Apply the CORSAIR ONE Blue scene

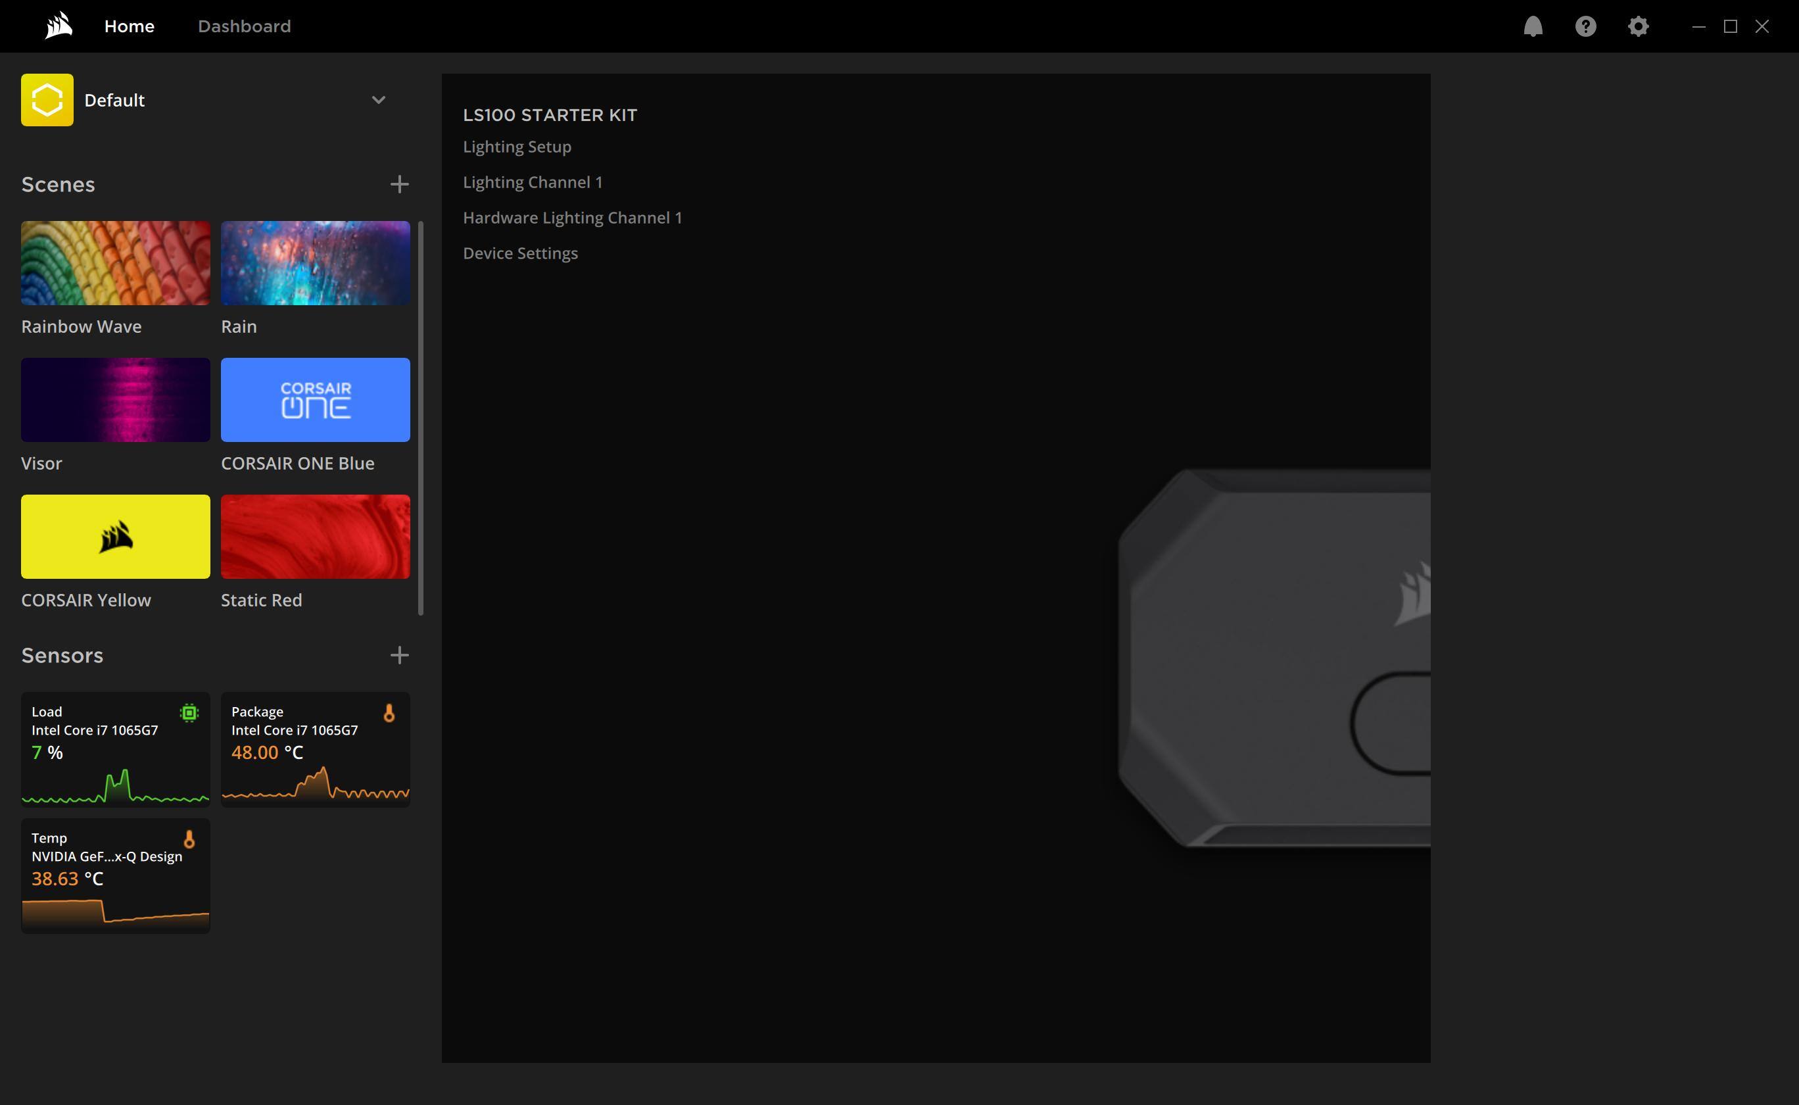click(315, 400)
